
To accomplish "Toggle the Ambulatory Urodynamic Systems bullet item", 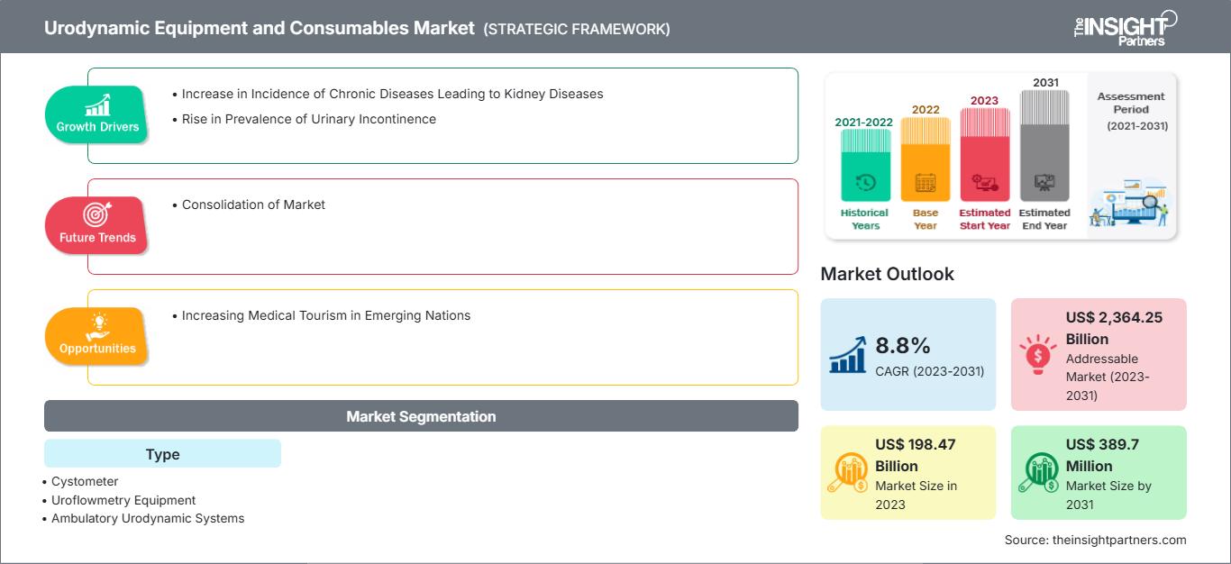I will [147, 518].
